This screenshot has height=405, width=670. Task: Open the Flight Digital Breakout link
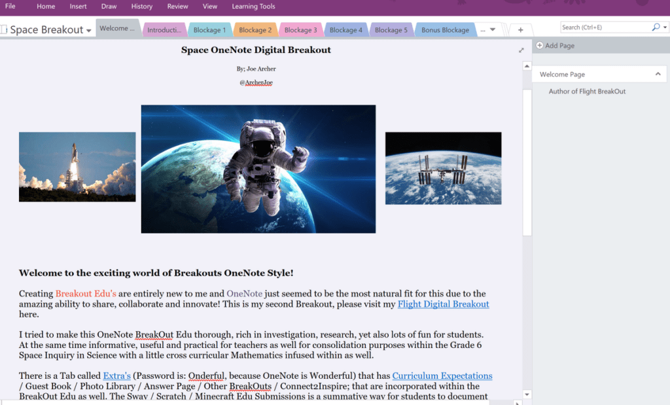[x=443, y=304]
